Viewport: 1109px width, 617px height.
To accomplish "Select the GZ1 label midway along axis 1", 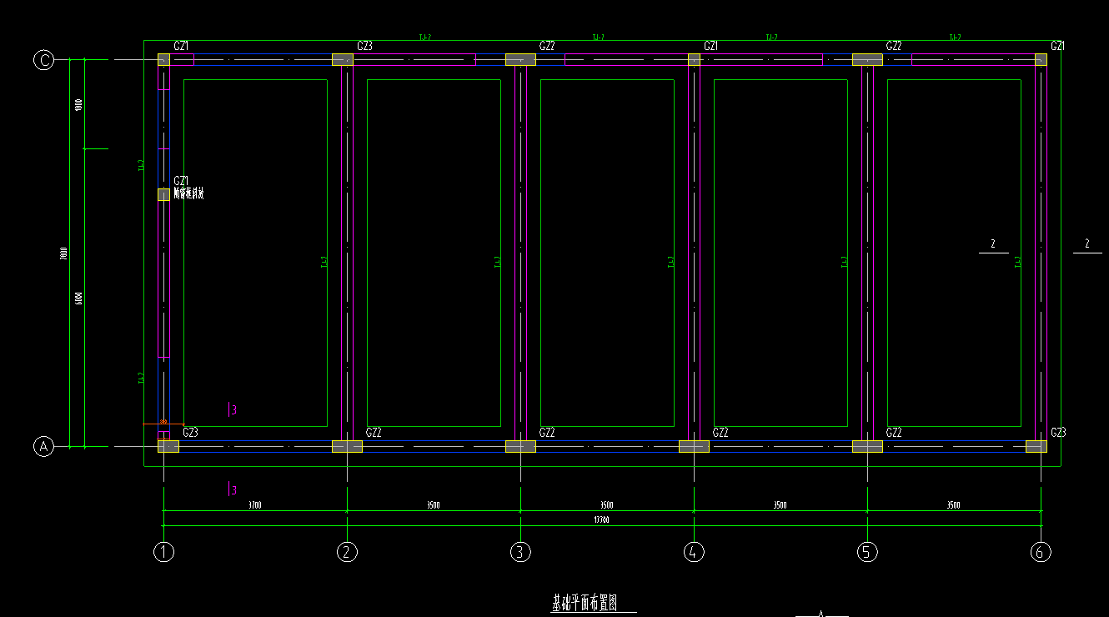I will tap(181, 181).
